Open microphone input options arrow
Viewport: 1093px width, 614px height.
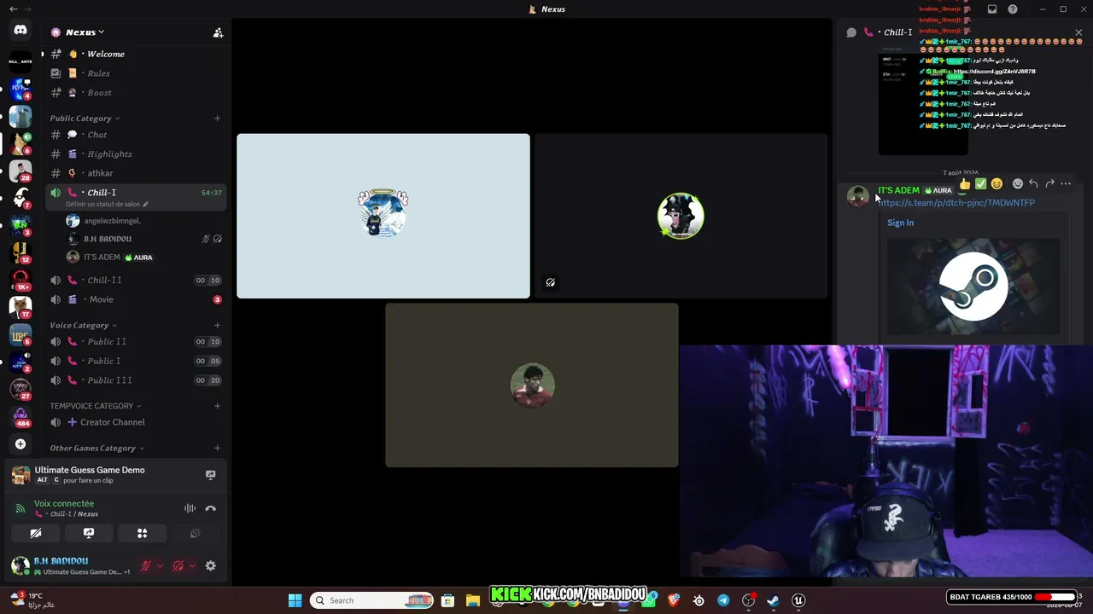coord(160,566)
